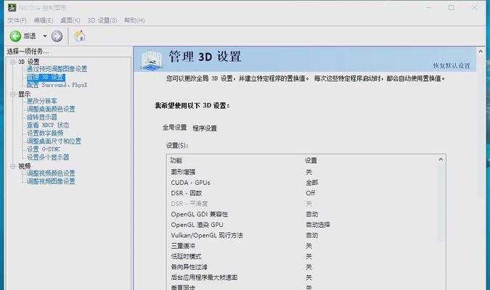Screen dimensions: 490x290
Task: Open the 文件(F) menu
Action: (x=17, y=20)
